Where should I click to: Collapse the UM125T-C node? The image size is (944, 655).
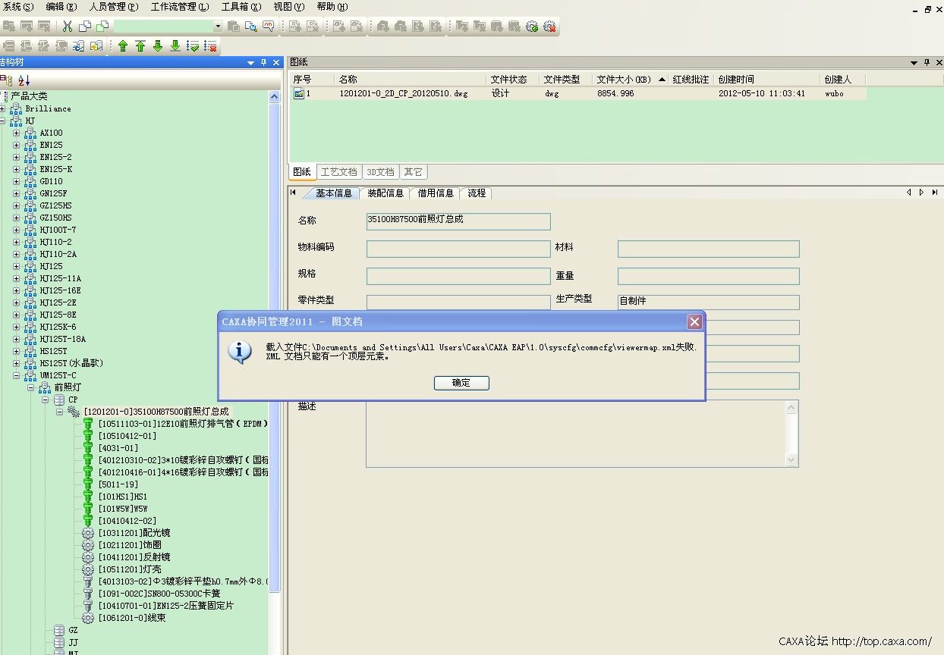coord(17,375)
